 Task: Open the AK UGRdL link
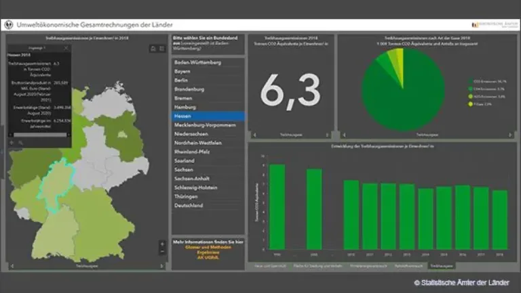point(207,258)
